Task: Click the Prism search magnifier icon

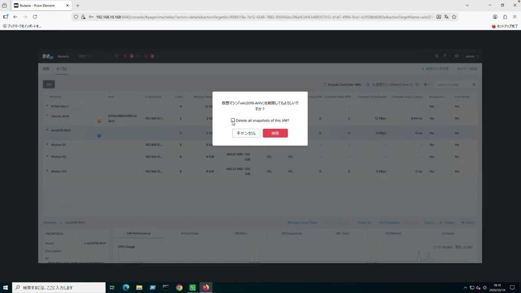Action: (437, 56)
